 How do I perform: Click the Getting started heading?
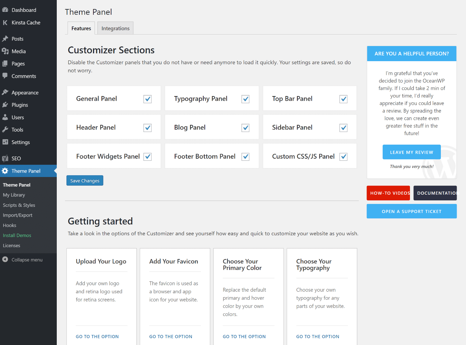pos(100,221)
